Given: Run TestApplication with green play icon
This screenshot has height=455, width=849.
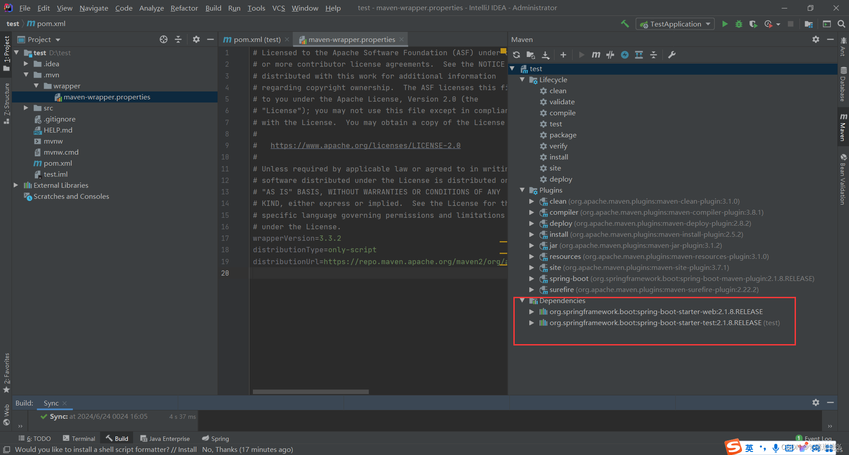Looking at the screenshot, I should click(x=725, y=24).
